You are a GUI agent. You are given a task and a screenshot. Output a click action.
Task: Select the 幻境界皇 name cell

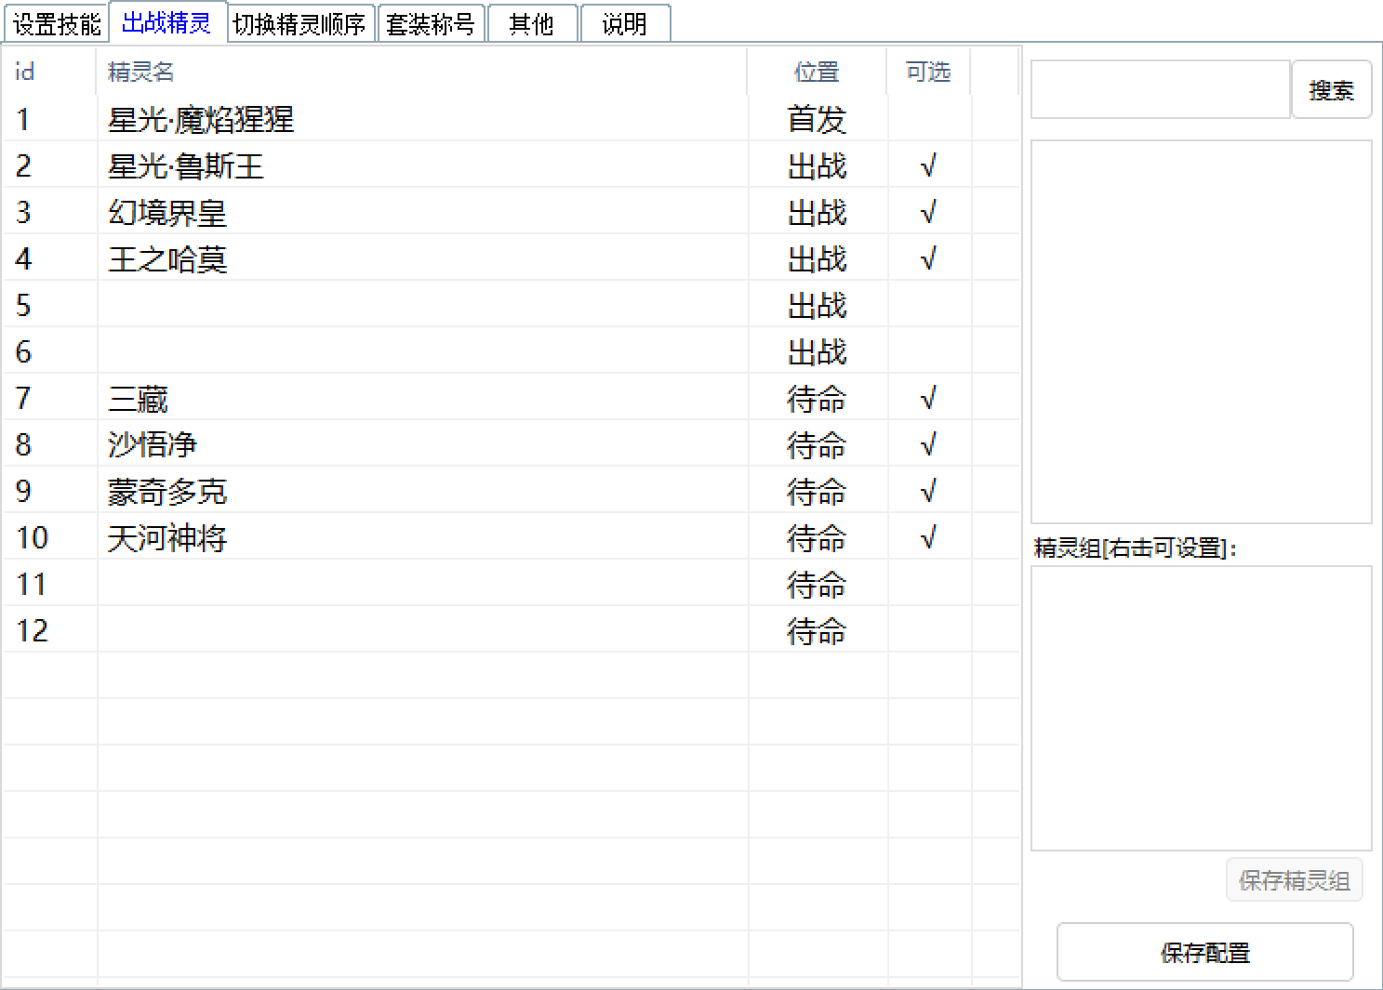pos(422,212)
